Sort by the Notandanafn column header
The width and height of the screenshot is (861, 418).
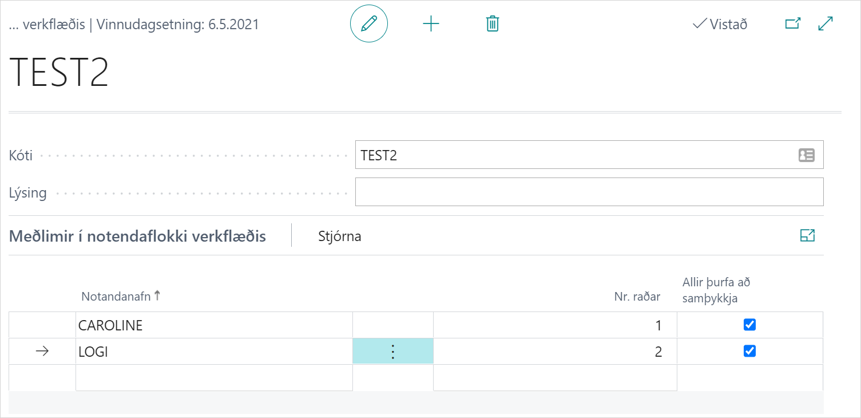pos(116,297)
